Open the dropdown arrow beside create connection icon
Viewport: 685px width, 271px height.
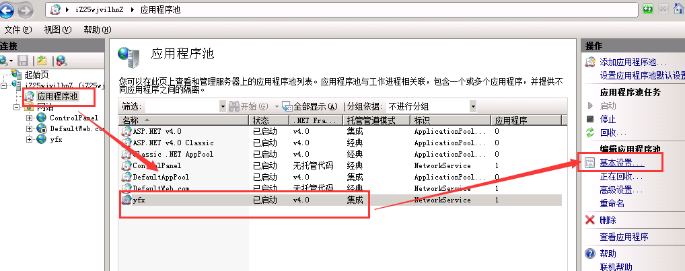pos(11,61)
